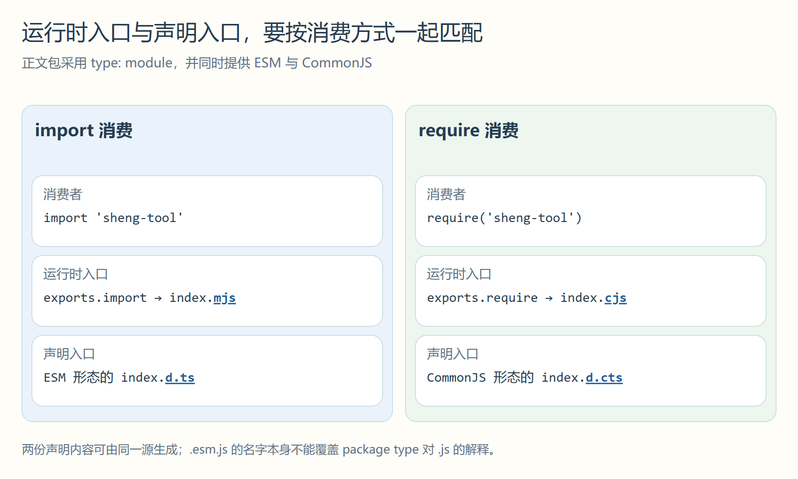Click the underlined cjs link
This screenshot has height=479, width=798.
(615, 298)
